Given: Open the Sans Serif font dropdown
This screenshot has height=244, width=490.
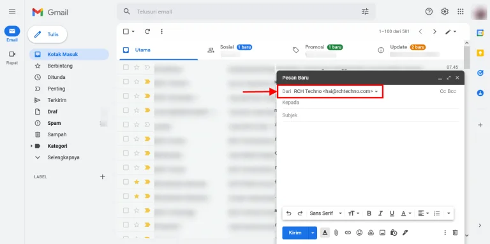Looking at the screenshot, I should click(326, 213).
